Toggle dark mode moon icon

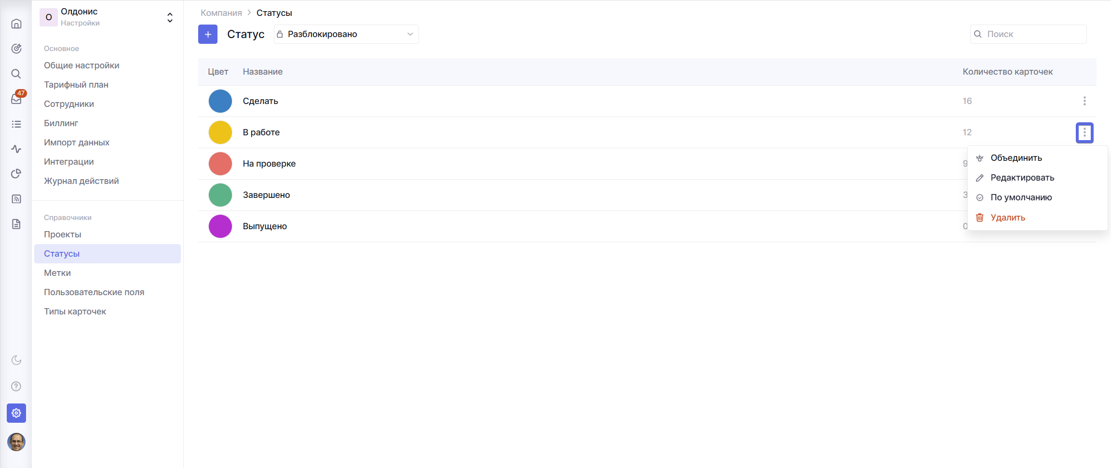[x=16, y=360]
